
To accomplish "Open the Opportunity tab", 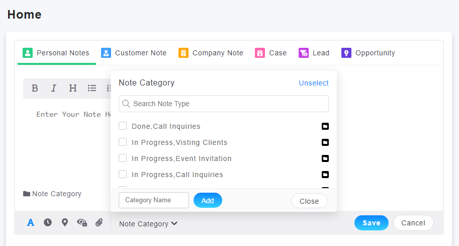I will (368, 53).
